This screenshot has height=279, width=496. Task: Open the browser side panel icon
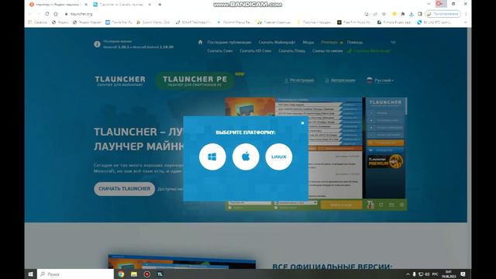pyautogui.click(x=420, y=14)
